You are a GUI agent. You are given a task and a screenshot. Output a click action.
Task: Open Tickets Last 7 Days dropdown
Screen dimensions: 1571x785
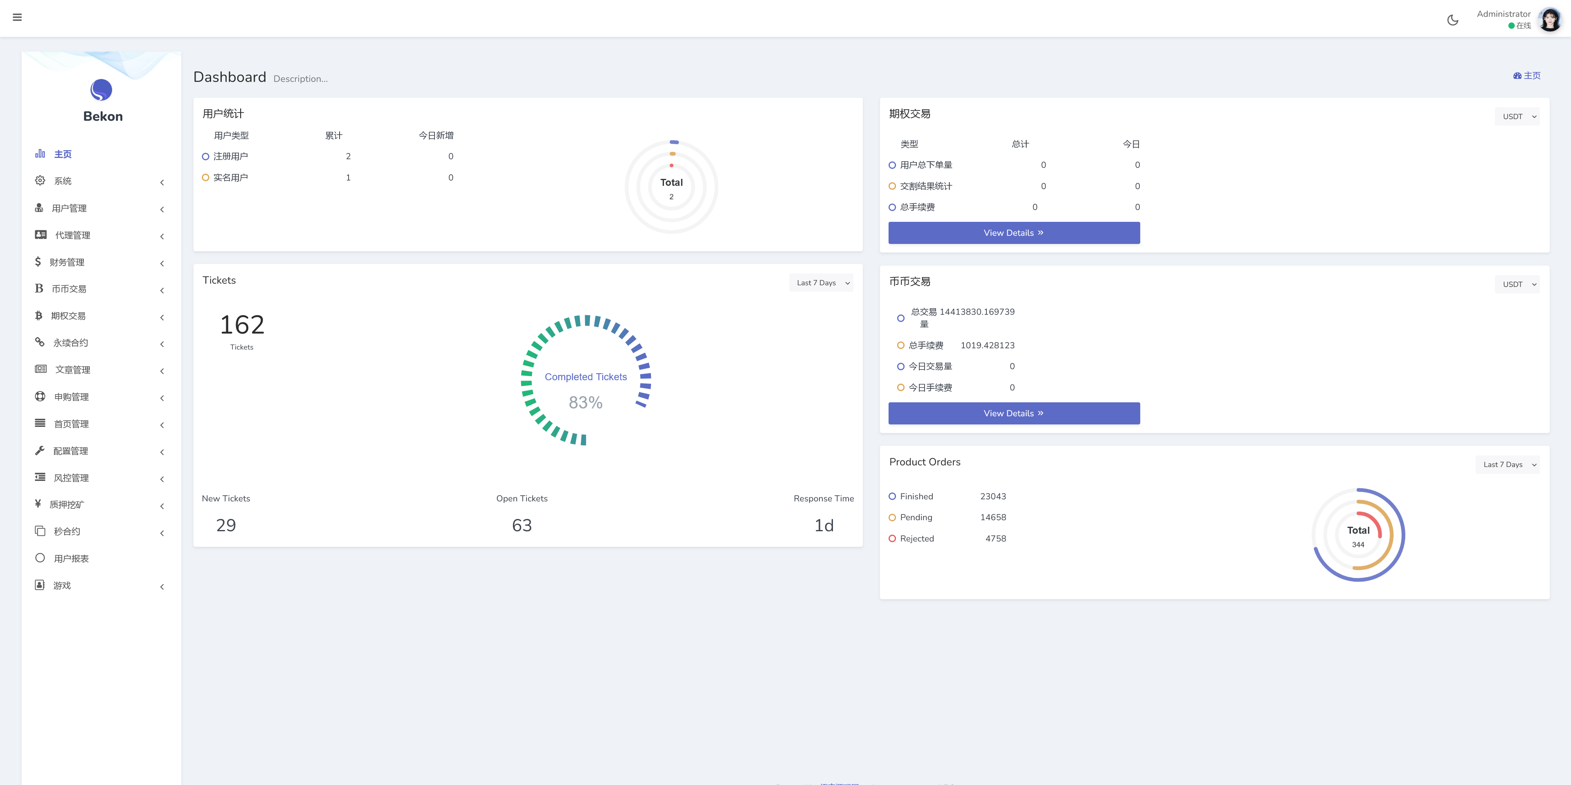tap(821, 283)
